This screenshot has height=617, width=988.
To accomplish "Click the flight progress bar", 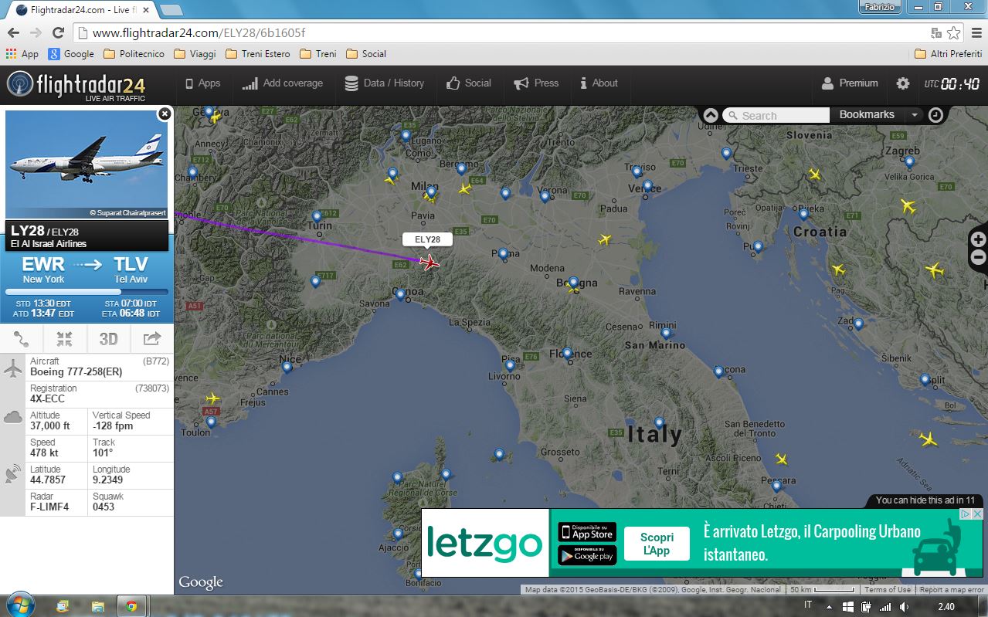I will click(87, 292).
